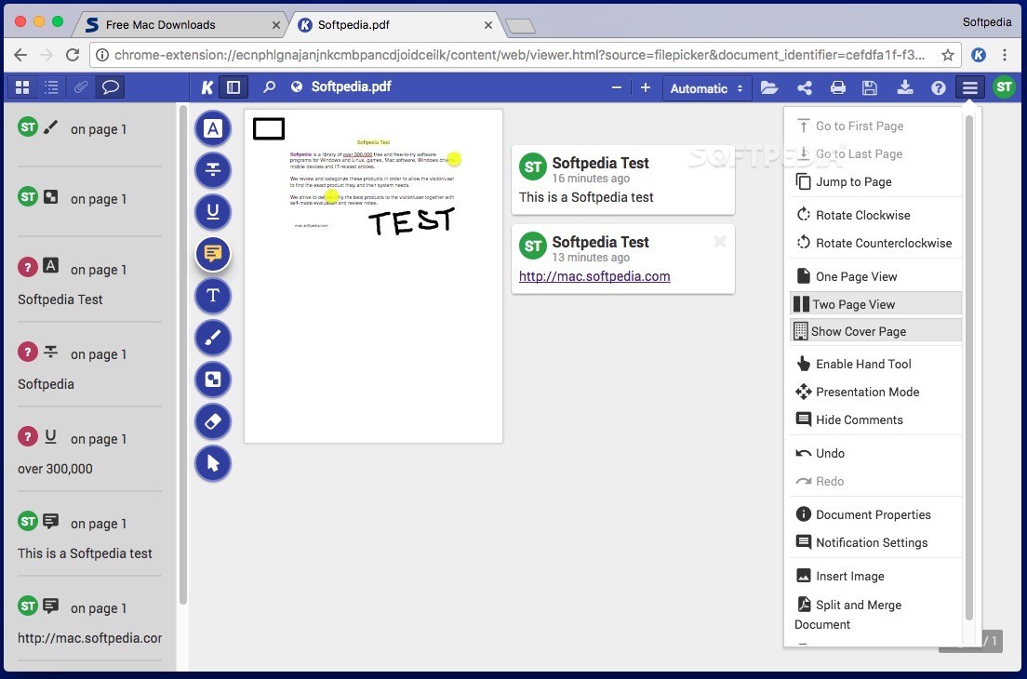This screenshot has width=1027, height=679.
Task: Switch to the outline list panel
Action: point(51,87)
